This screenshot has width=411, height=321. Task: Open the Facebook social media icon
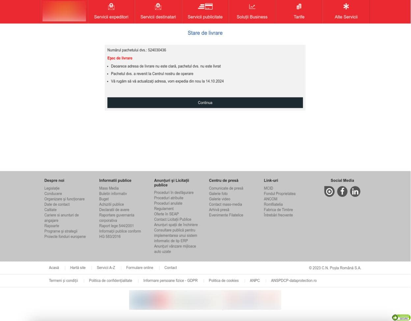click(x=342, y=191)
